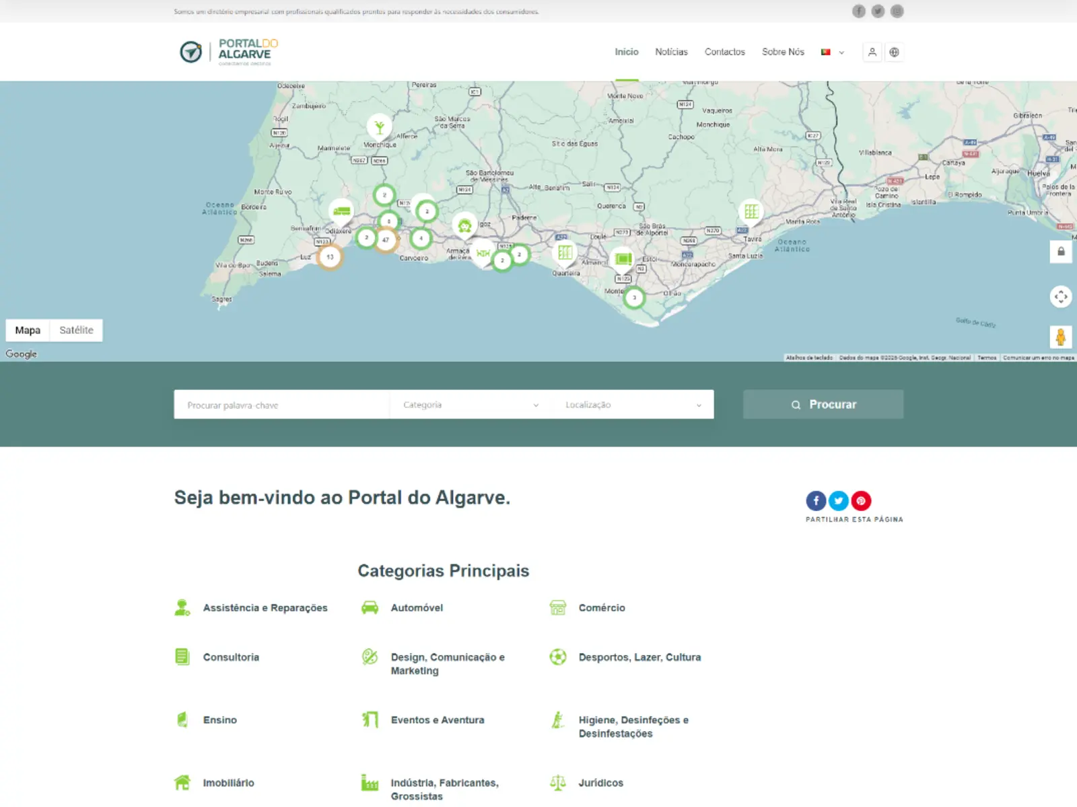Open the map Termos link
The height and width of the screenshot is (807, 1077).
987,358
